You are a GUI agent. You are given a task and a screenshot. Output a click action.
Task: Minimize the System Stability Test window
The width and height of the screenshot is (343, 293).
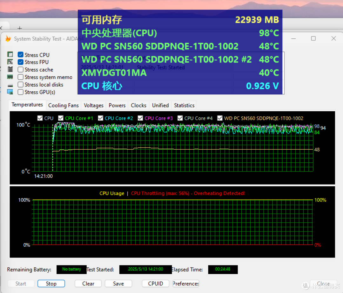point(293,39)
